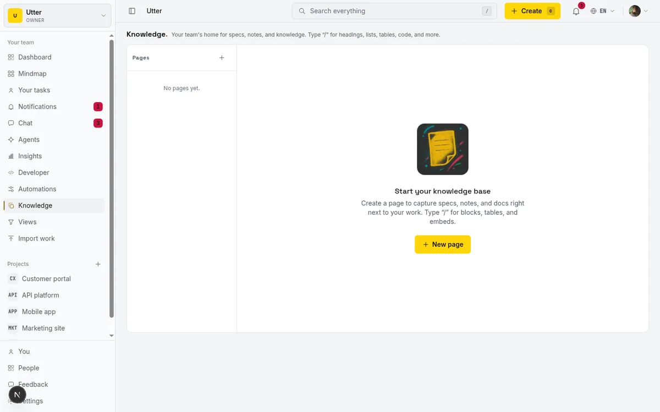
Task: Click the Insights chart icon
Action: pos(11,156)
